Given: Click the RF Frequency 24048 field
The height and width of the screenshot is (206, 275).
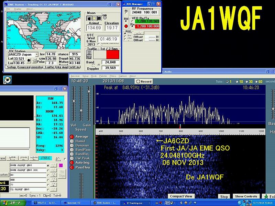Looking at the screenshot, I should 137,12.
